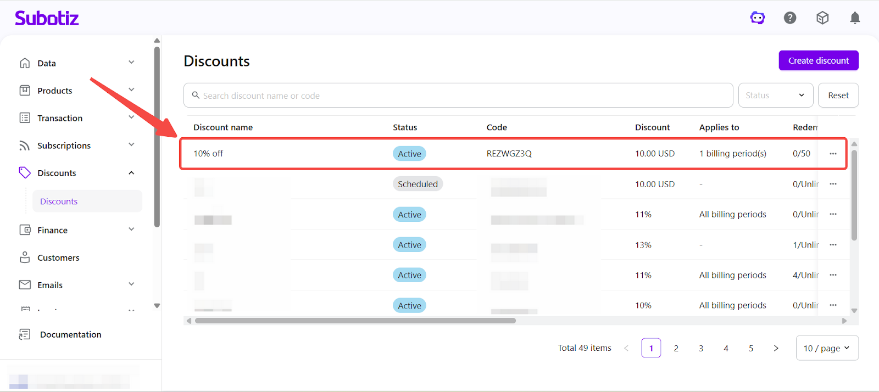Image resolution: width=879 pixels, height=392 pixels.
Task: Go to page 3 of discounts
Action: [701, 348]
